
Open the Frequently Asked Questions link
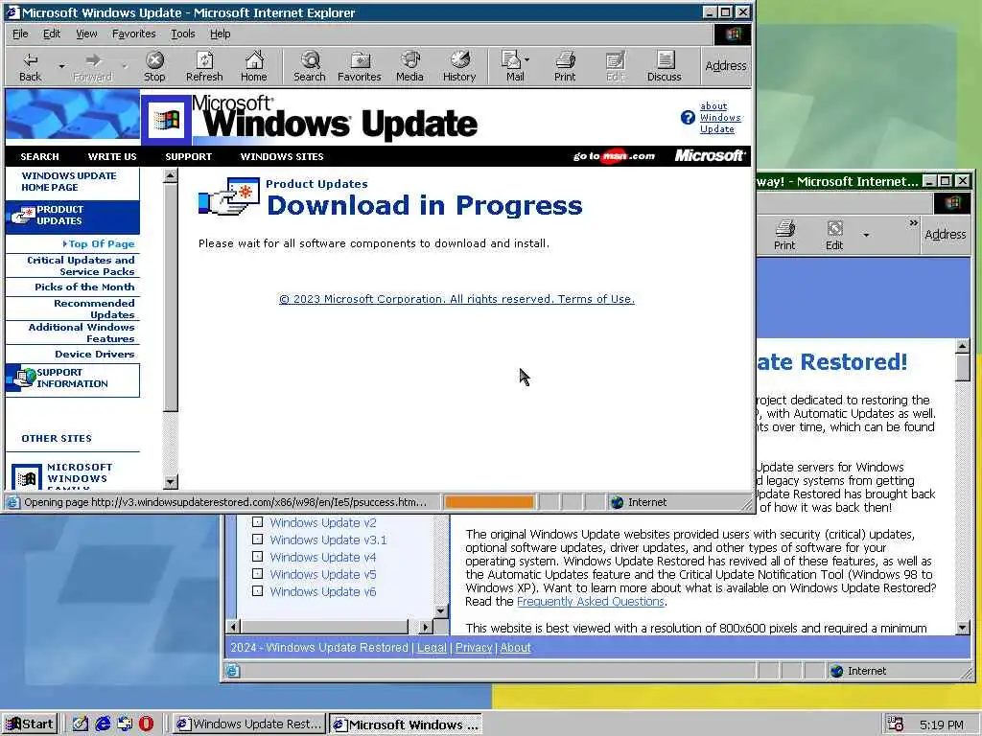[590, 602]
